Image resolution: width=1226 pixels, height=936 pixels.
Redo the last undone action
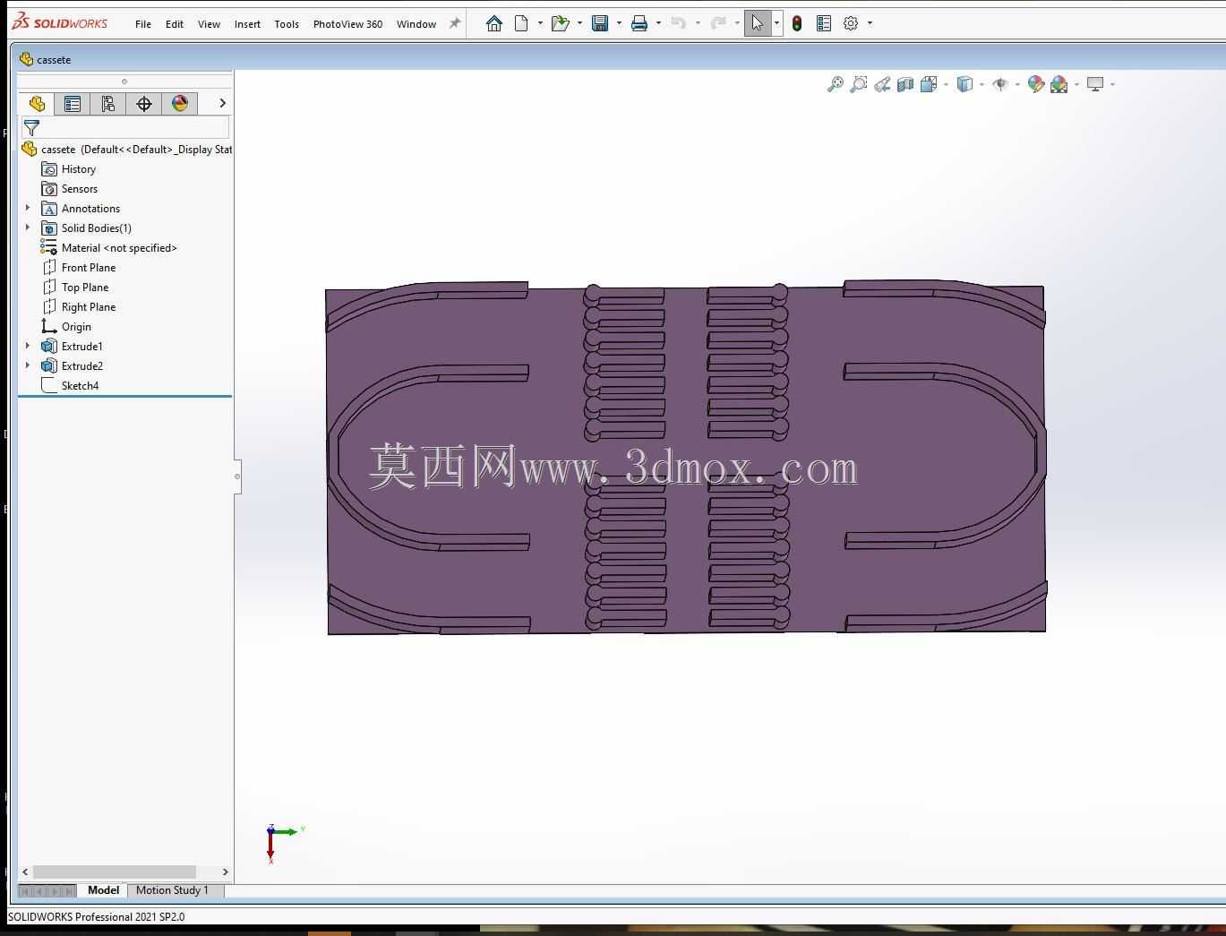718,23
